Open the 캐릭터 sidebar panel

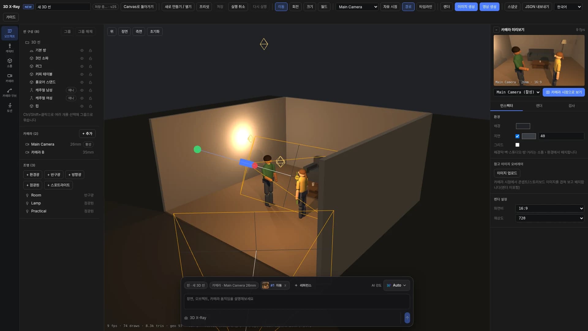pyautogui.click(x=9, y=48)
